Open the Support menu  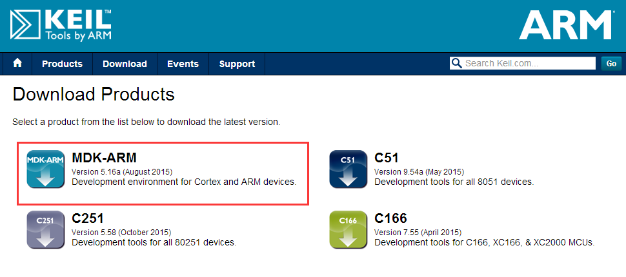coord(237,64)
